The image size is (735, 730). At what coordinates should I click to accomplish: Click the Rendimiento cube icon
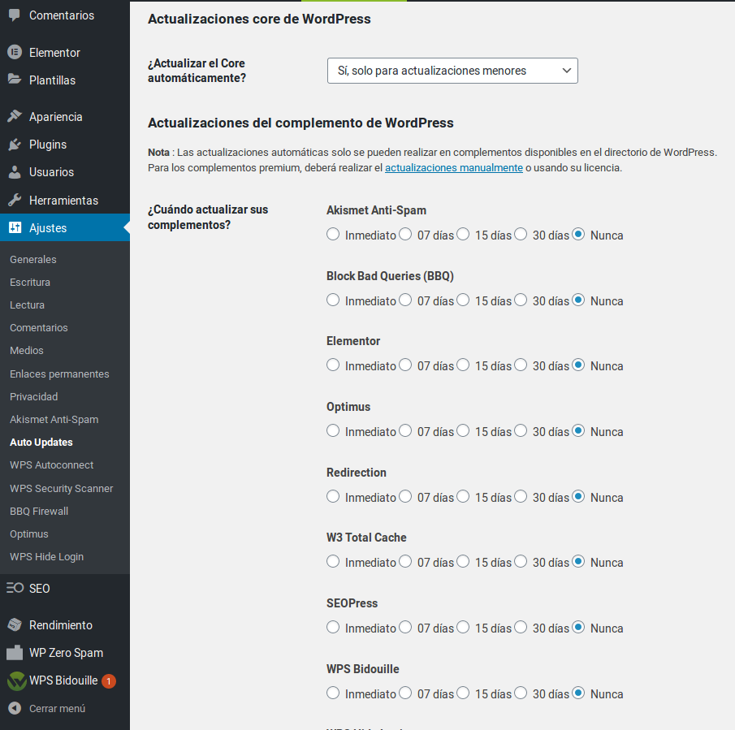click(x=15, y=624)
